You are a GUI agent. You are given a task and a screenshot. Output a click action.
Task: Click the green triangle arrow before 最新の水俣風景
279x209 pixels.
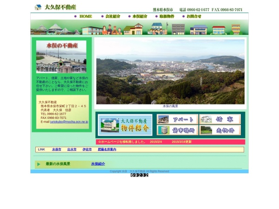coord(39,164)
